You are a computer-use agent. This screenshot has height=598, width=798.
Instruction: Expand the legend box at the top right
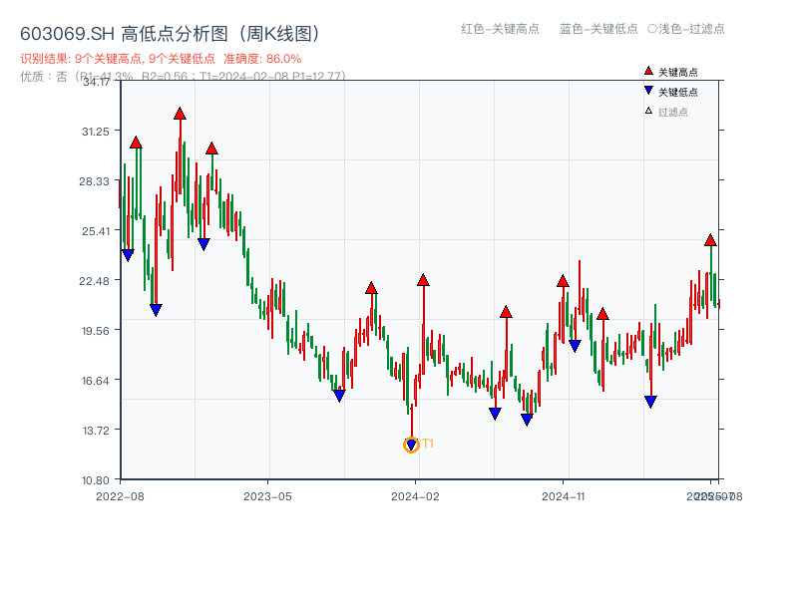[x=666, y=90]
